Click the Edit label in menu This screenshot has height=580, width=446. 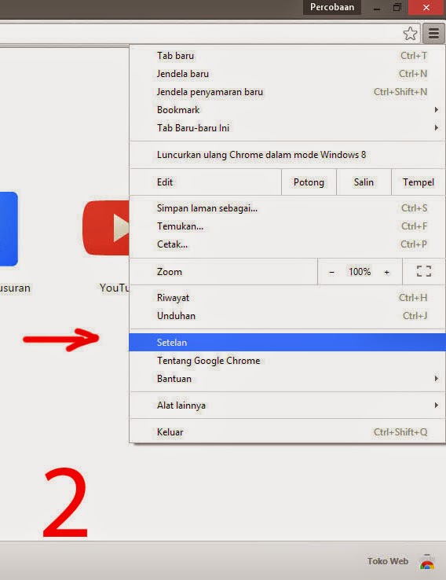165,182
